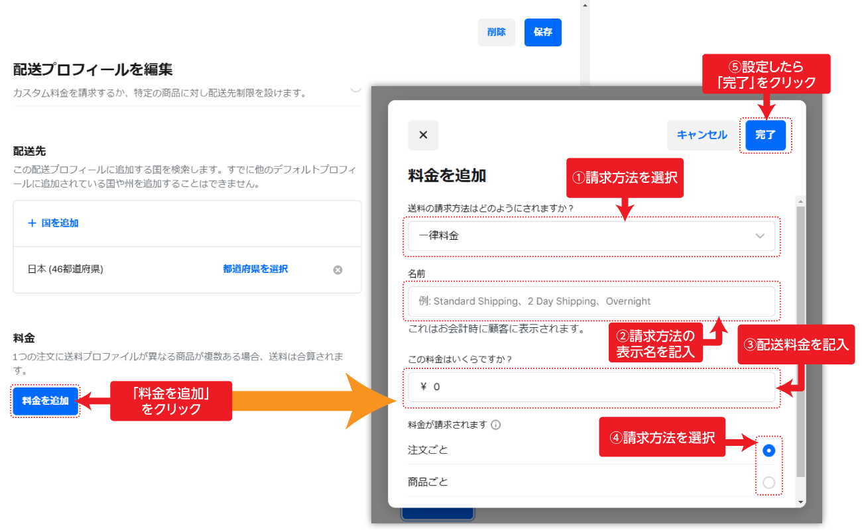Click the 完了 button to finish setup
This screenshot has height=530, width=862.
point(766,135)
